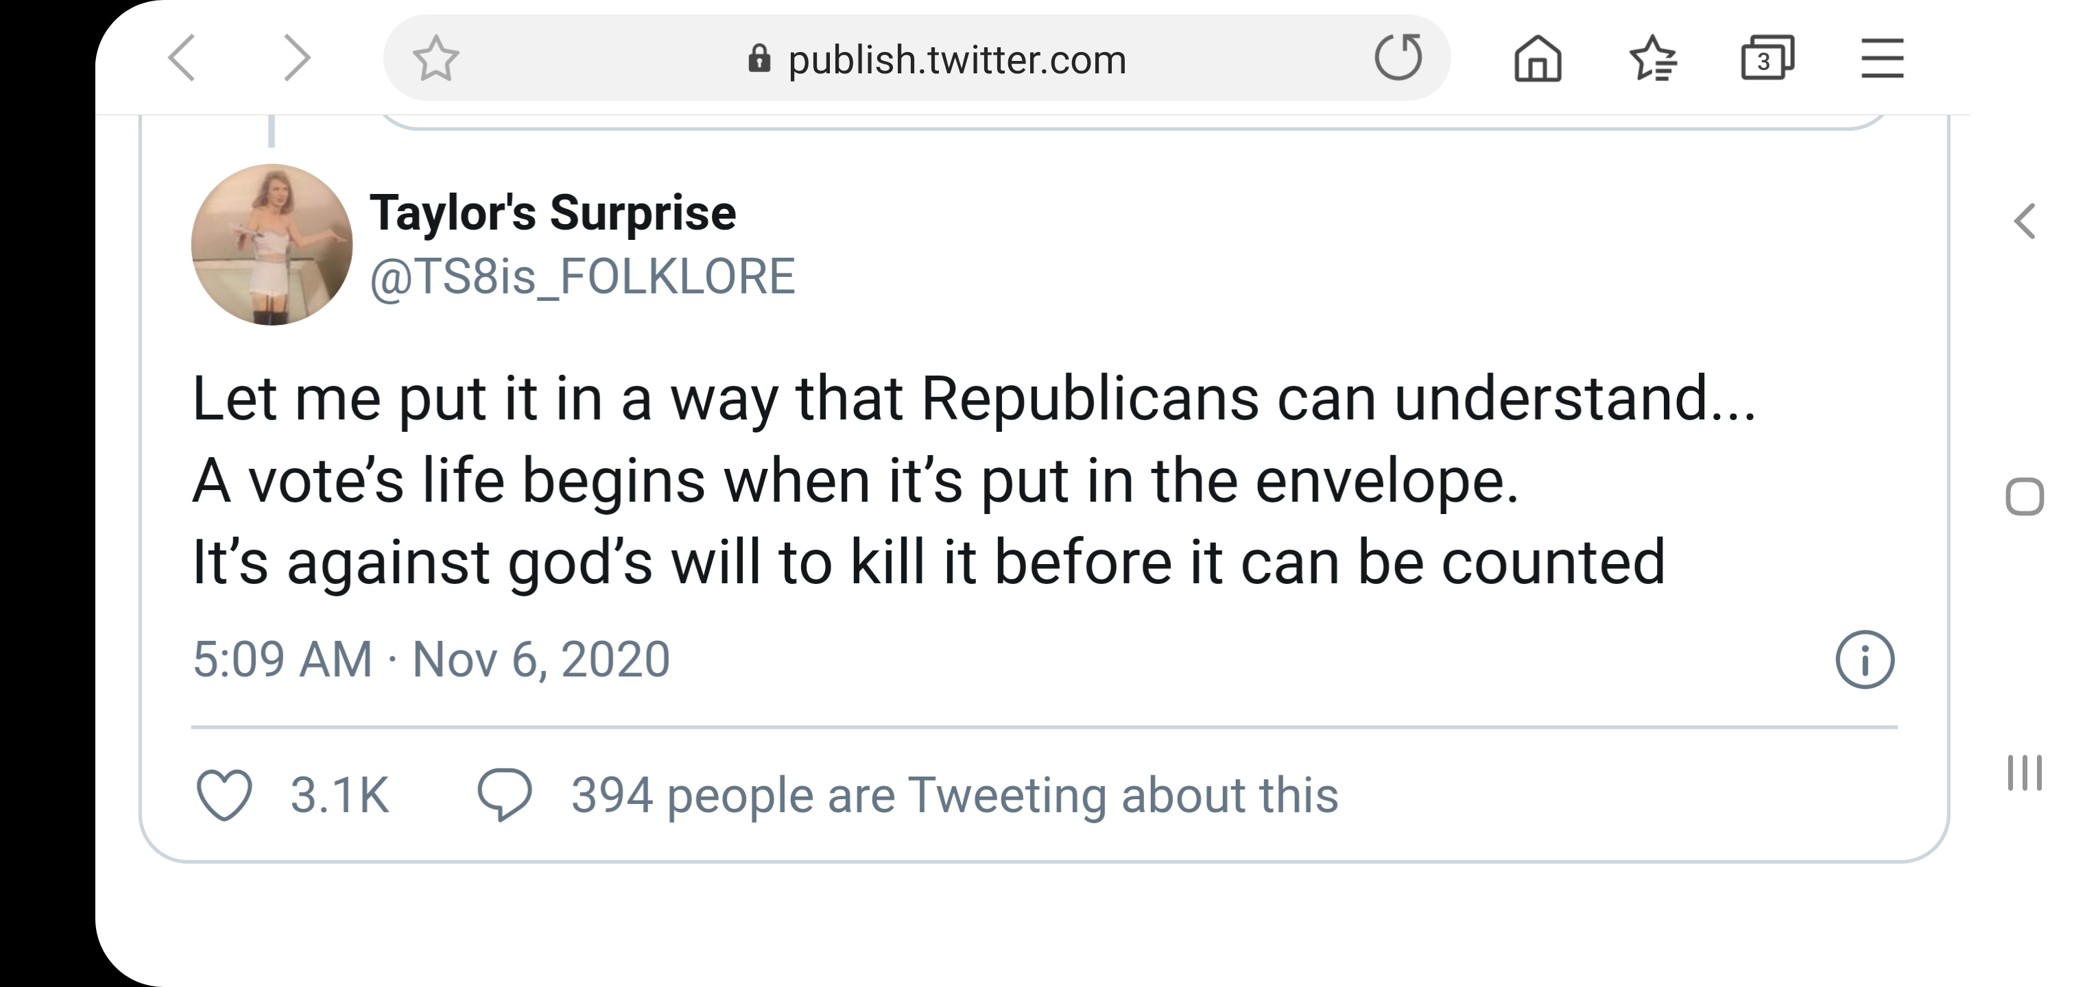Visit the @TS8is_FOLKLORE handle

(x=583, y=277)
